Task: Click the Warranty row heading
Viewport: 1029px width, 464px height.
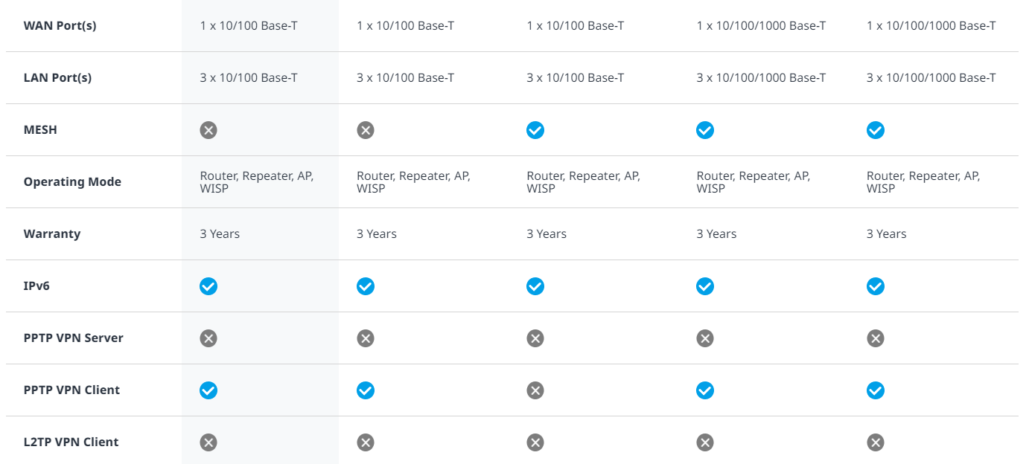Action: coord(51,233)
